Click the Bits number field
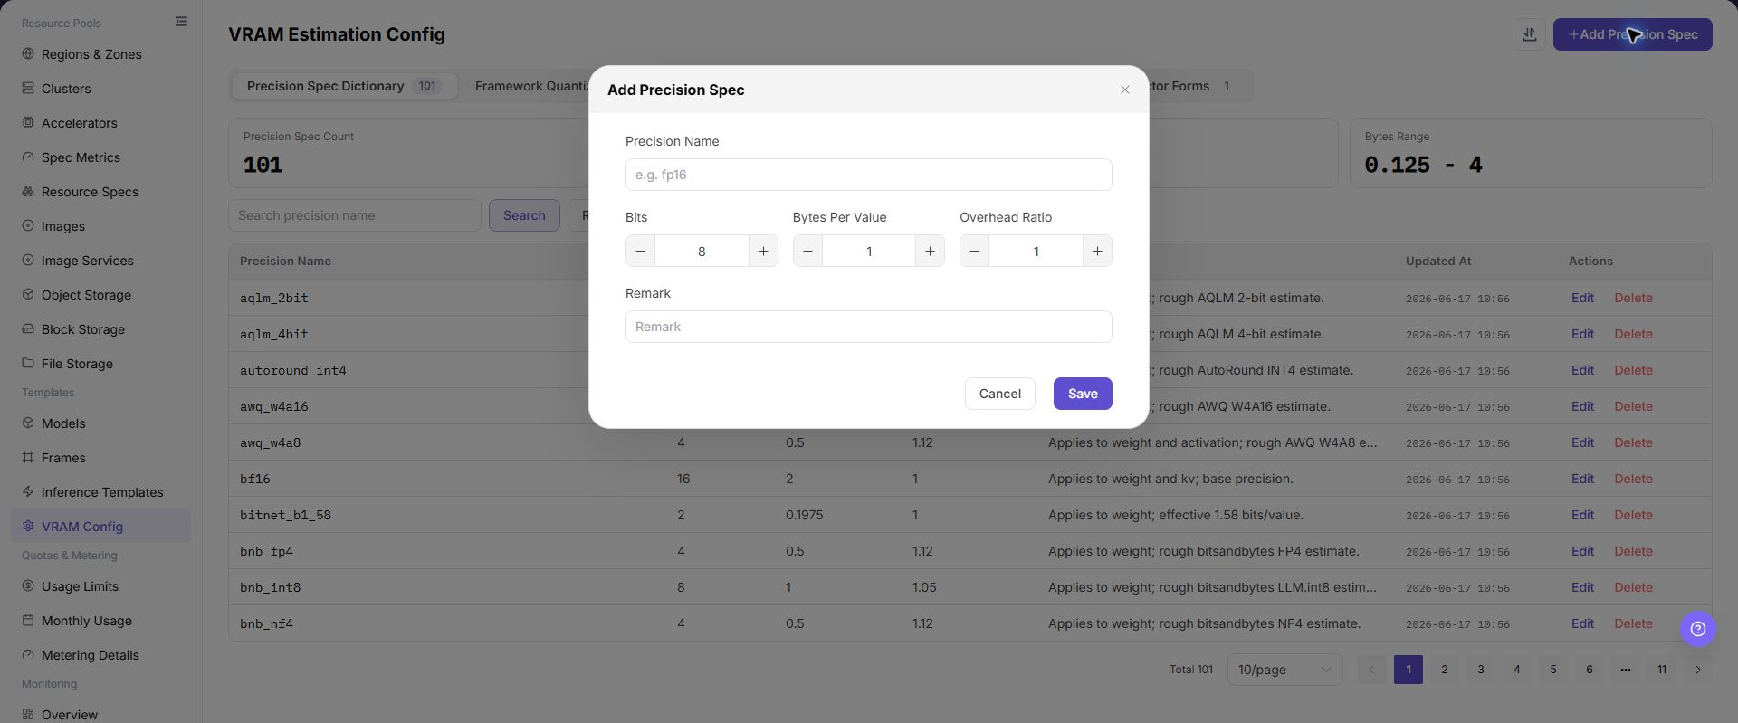The image size is (1738, 723). pyautogui.click(x=702, y=252)
